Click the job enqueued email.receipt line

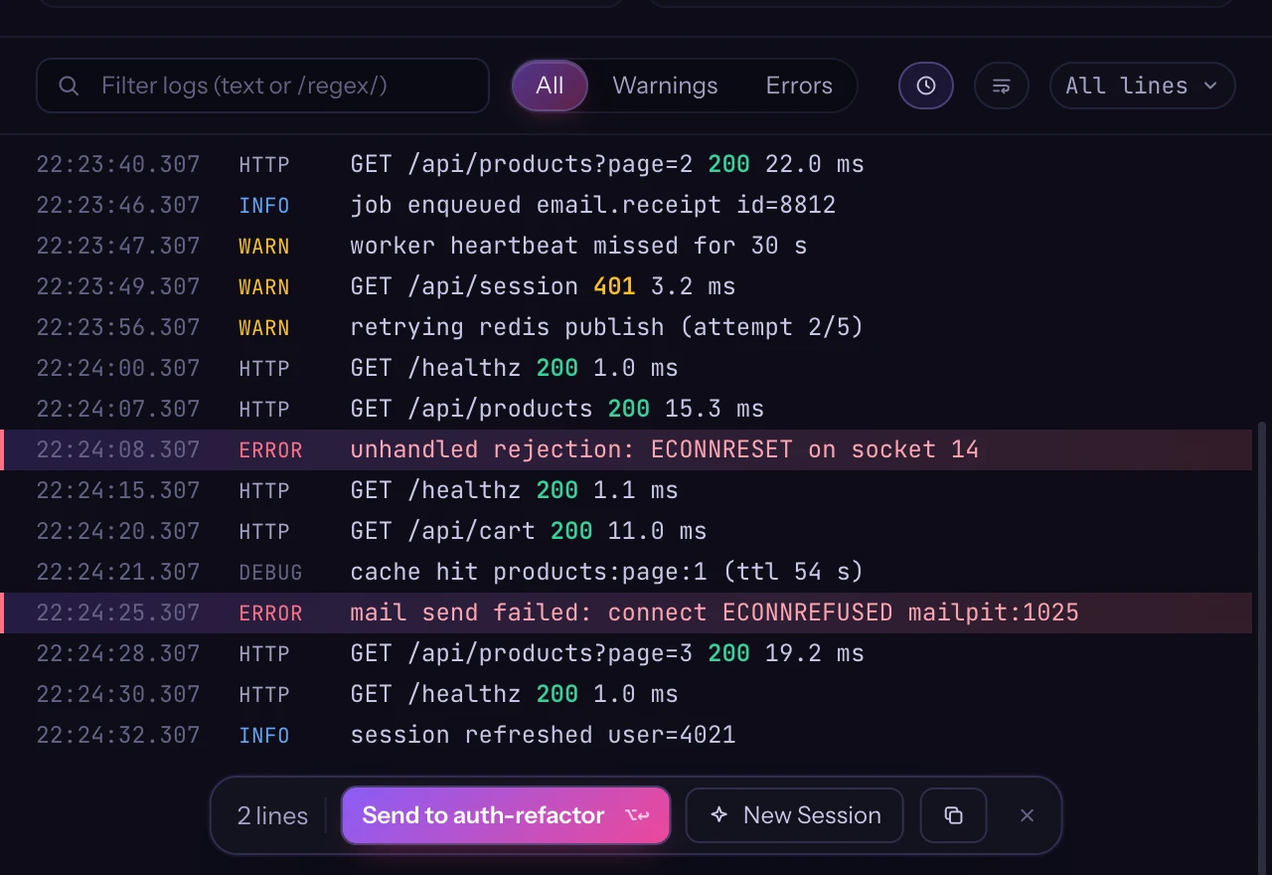628,205
